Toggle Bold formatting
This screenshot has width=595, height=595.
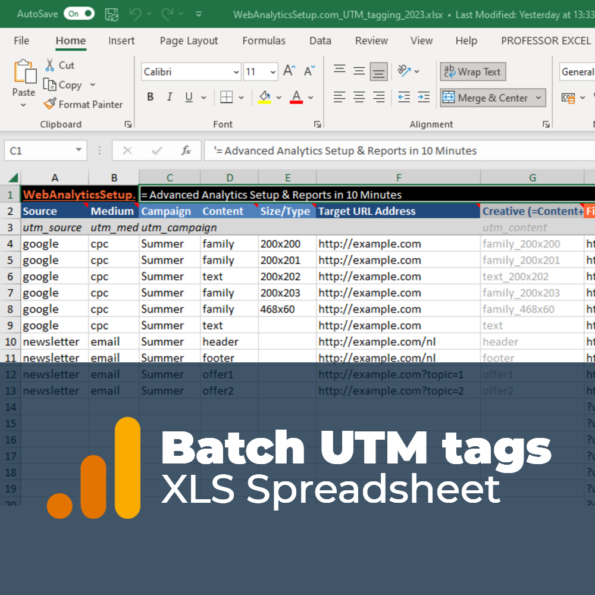coord(151,97)
